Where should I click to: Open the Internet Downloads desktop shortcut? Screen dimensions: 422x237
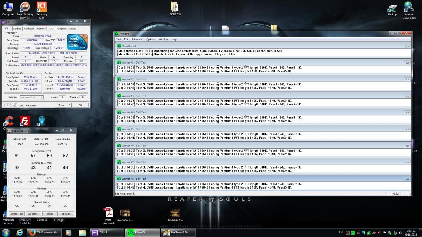tap(409, 11)
